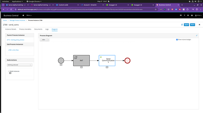Switch to the Documents tab
203x113 pixels.
pyautogui.click(x=38, y=29)
